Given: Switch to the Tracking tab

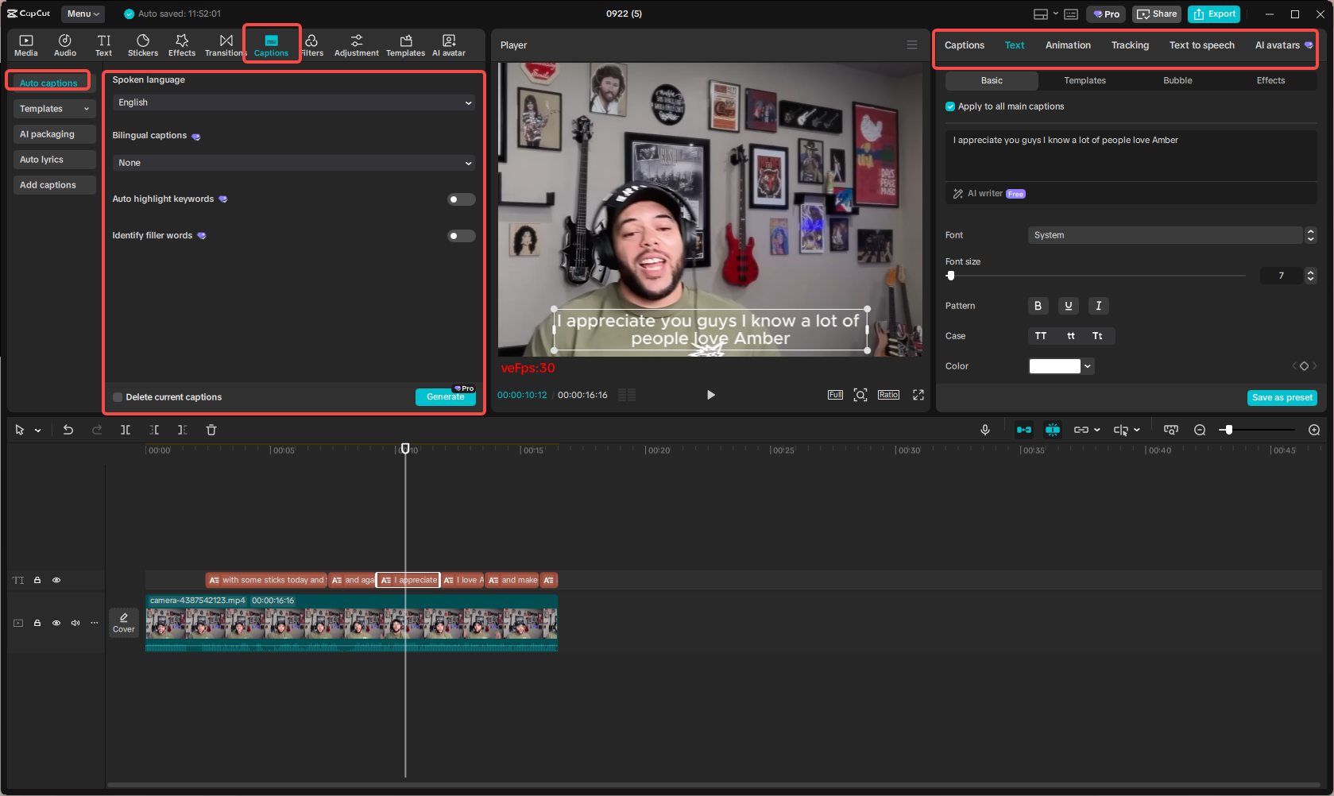Looking at the screenshot, I should pyautogui.click(x=1130, y=45).
